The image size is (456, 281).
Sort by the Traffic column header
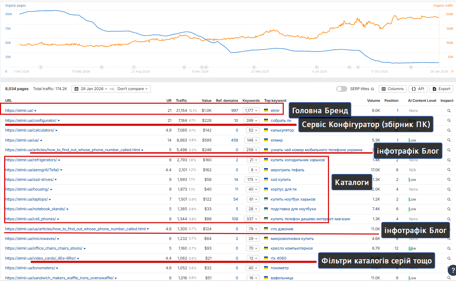[182, 100]
